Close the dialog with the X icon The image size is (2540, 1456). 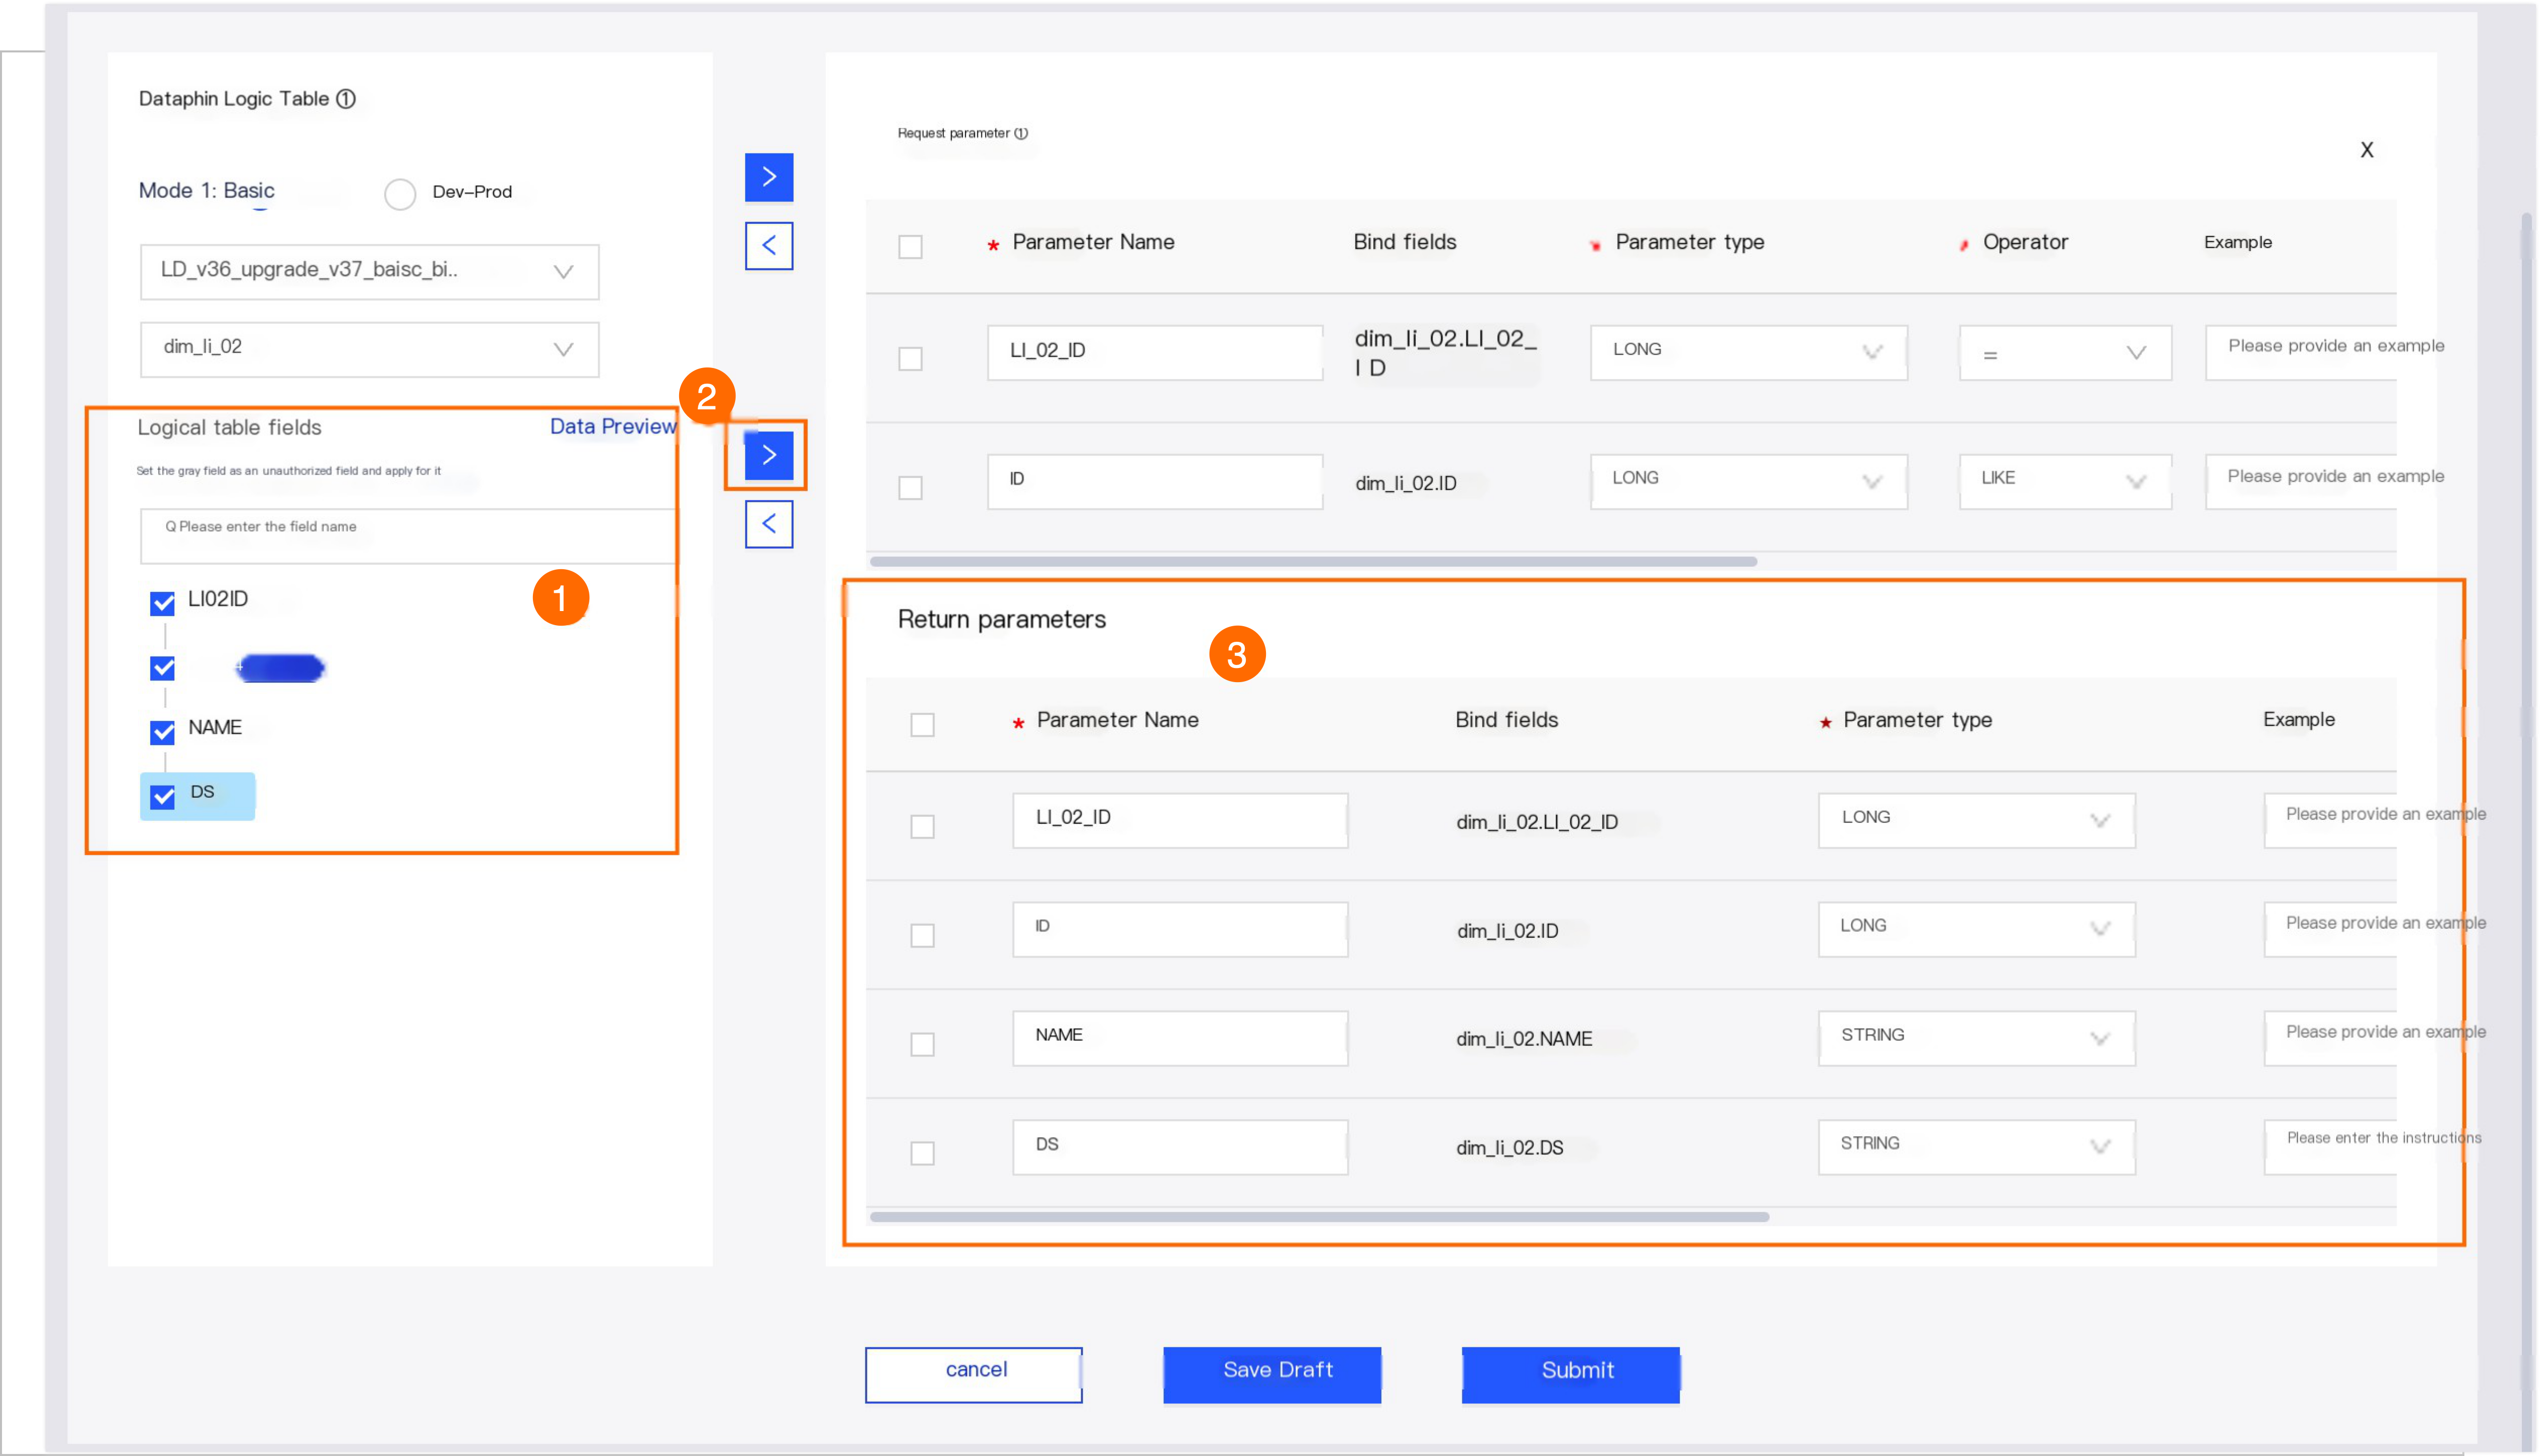point(2366,150)
